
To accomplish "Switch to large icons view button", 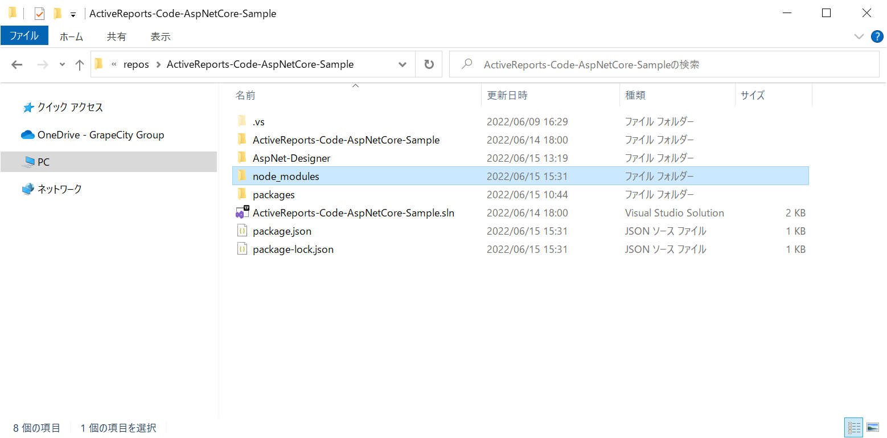I will [873, 427].
